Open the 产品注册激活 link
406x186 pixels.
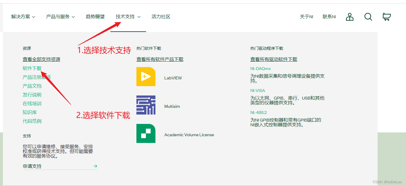coord(37,77)
